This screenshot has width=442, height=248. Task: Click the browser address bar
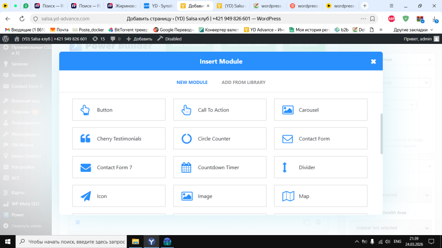point(203,19)
